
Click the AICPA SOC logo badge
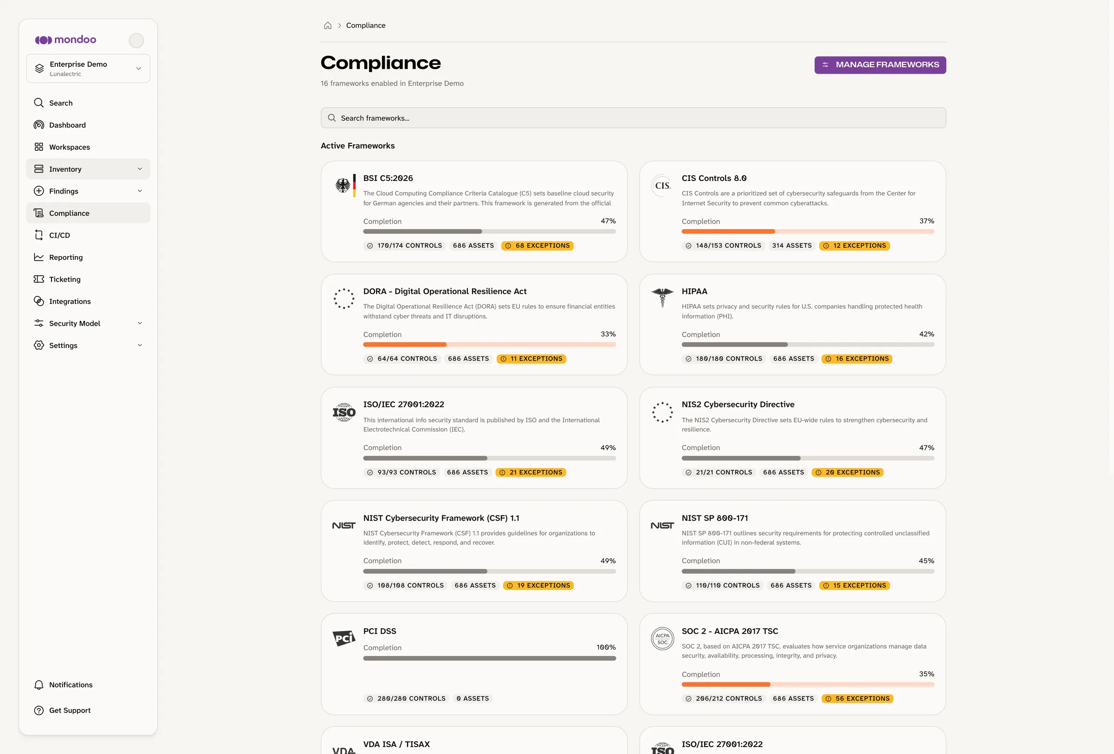coord(662,638)
